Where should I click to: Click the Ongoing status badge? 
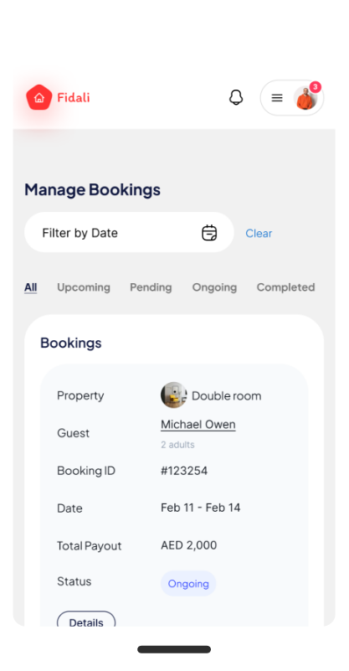[x=188, y=584]
